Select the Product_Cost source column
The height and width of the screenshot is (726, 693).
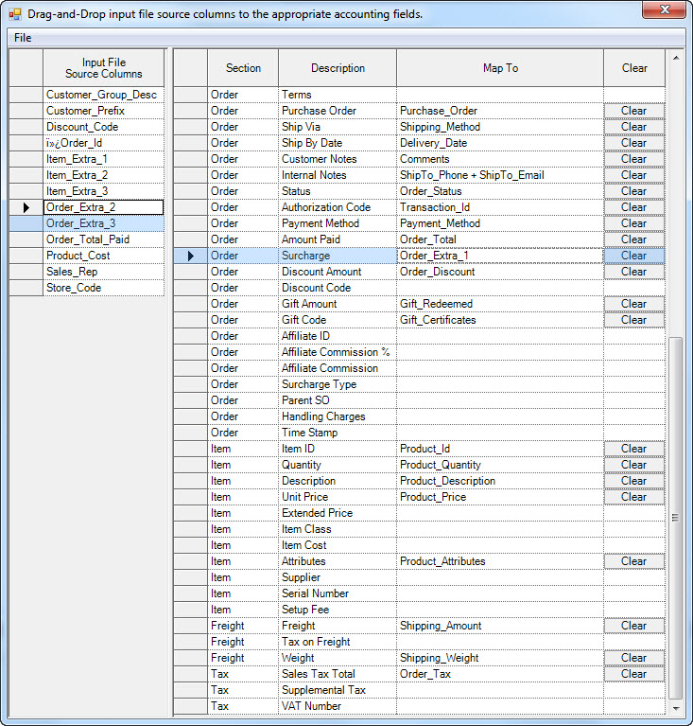(104, 256)
